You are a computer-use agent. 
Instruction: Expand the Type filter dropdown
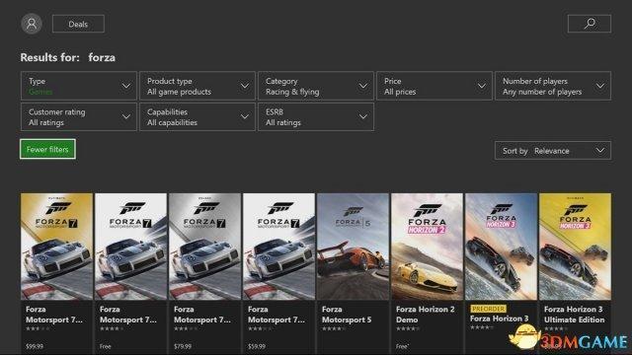(79, 86)
